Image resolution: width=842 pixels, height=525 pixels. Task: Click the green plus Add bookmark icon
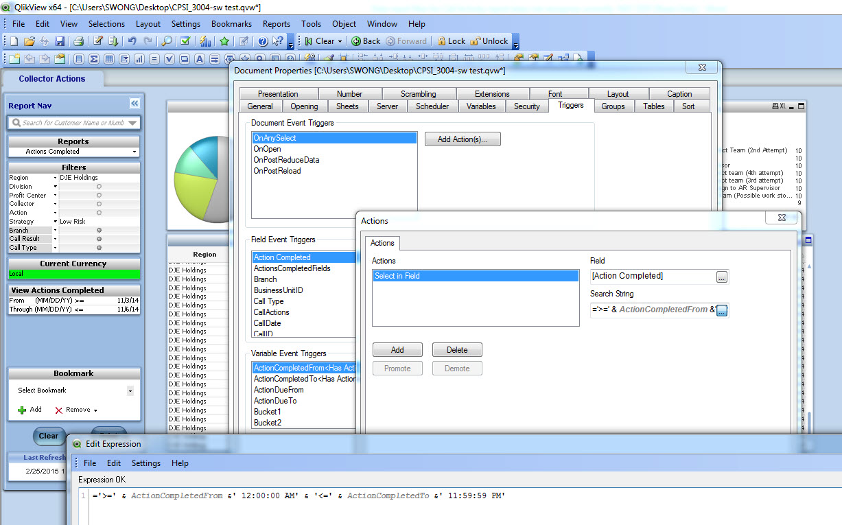point(22,410)
